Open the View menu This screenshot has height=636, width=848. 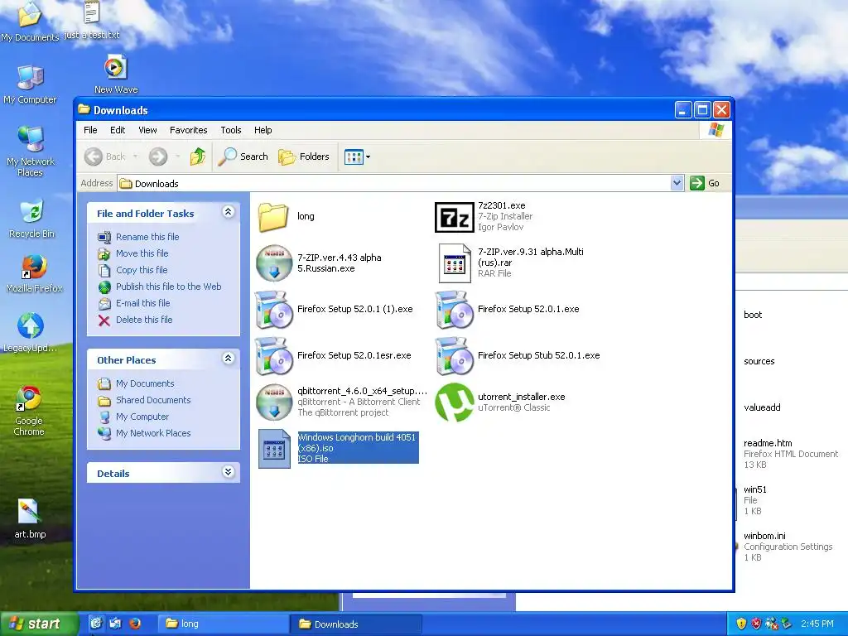(x=147, y=130)
